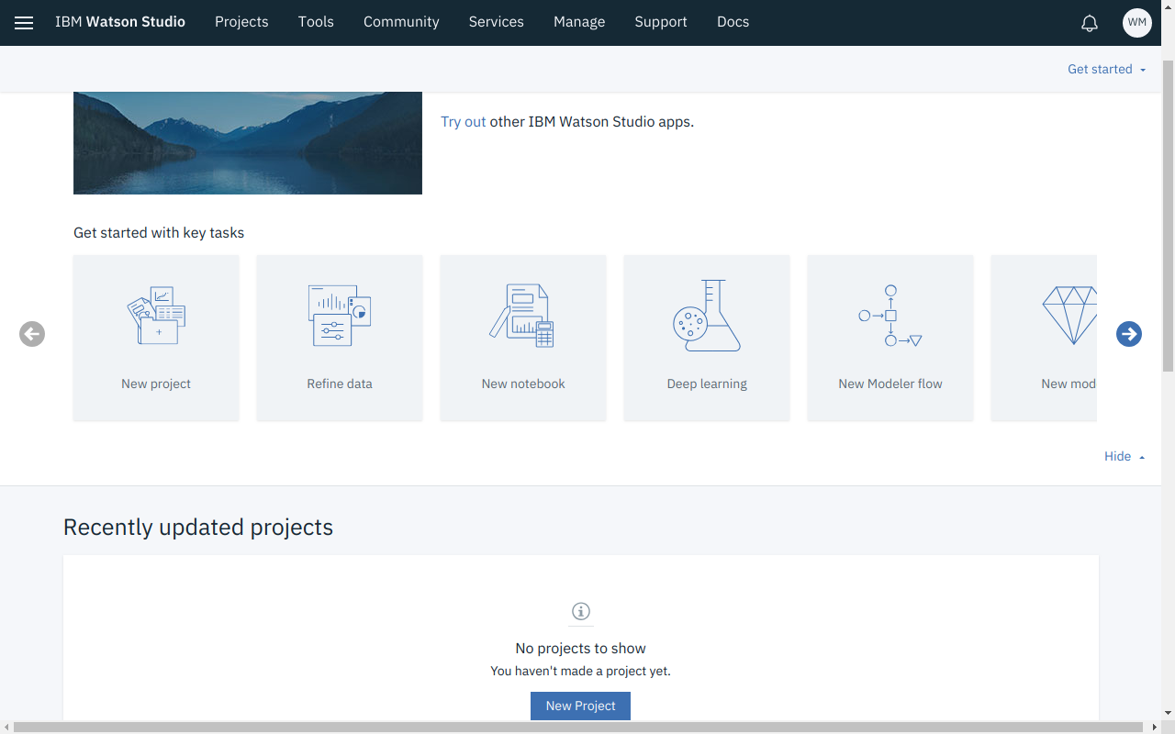Select the New project card label
1175x734 pixels.
click(x=156, y=384)
